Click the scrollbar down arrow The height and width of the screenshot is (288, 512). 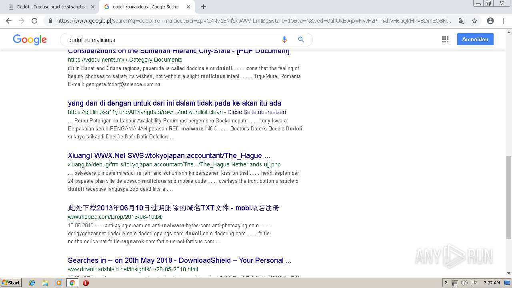508,274
